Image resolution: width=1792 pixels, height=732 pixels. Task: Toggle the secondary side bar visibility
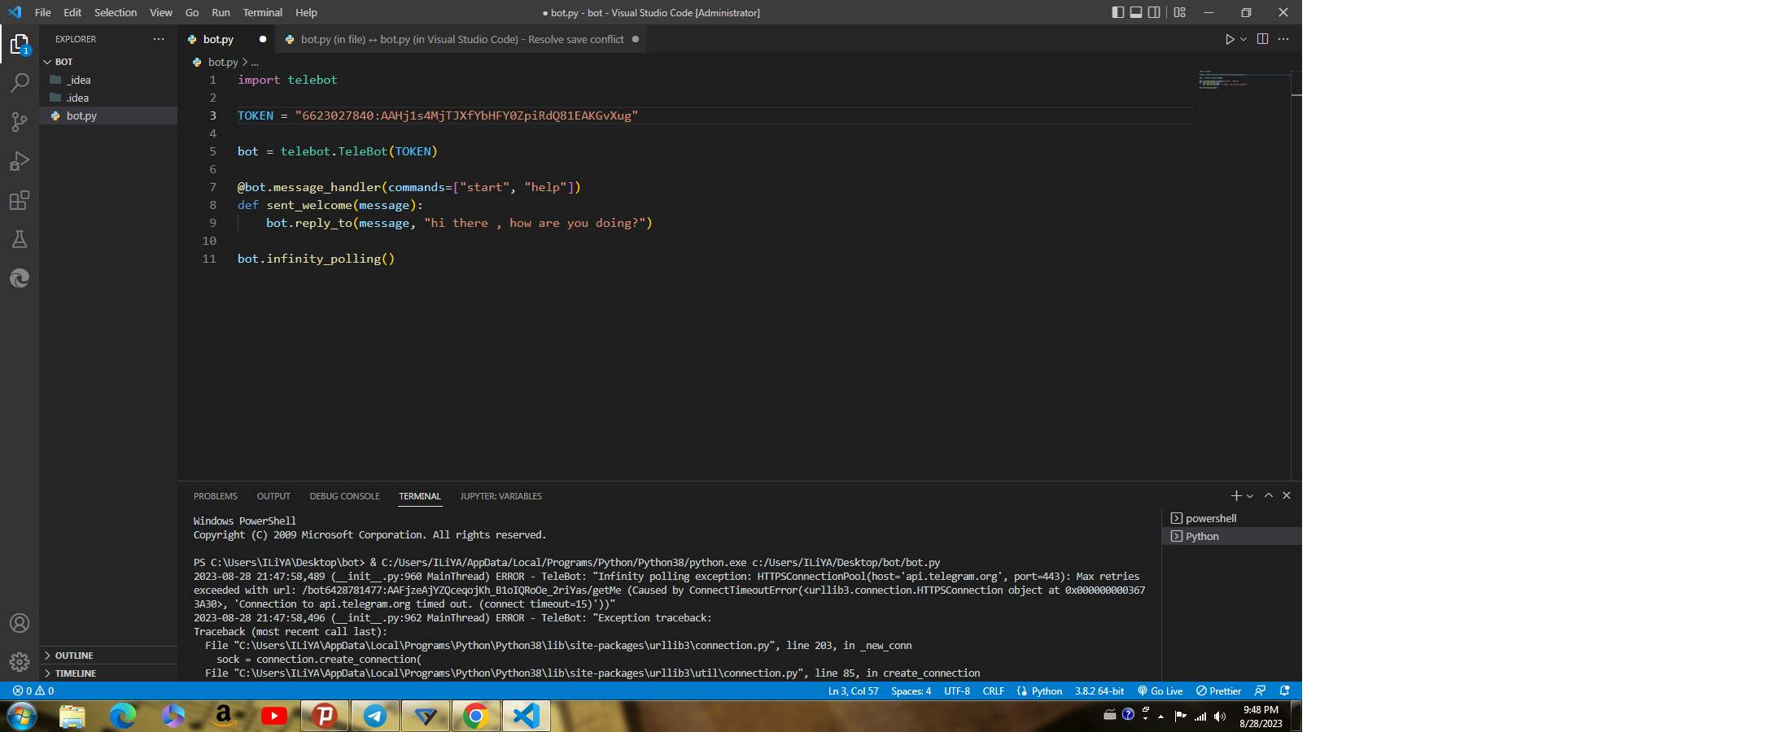coord(1154,12)
